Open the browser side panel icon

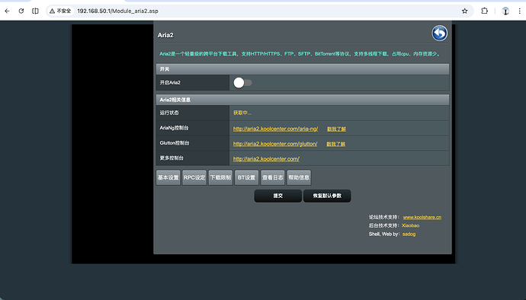coord(35,11)
